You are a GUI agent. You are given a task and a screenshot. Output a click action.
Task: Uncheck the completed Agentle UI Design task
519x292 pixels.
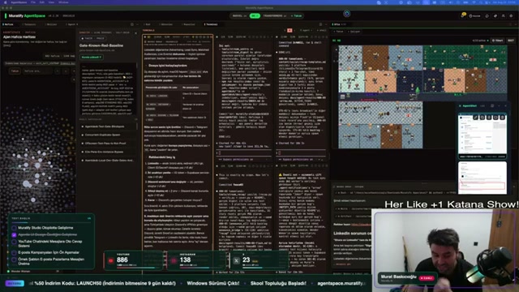click(14, 234)
